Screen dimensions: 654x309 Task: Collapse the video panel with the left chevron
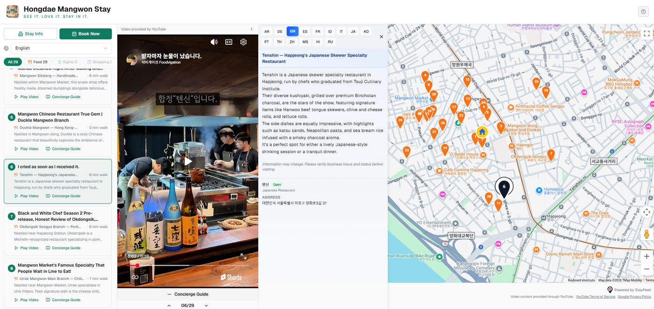tap(252, 29)
